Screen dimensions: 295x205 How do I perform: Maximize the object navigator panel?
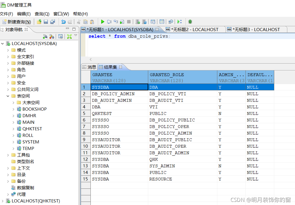[74, 29]
